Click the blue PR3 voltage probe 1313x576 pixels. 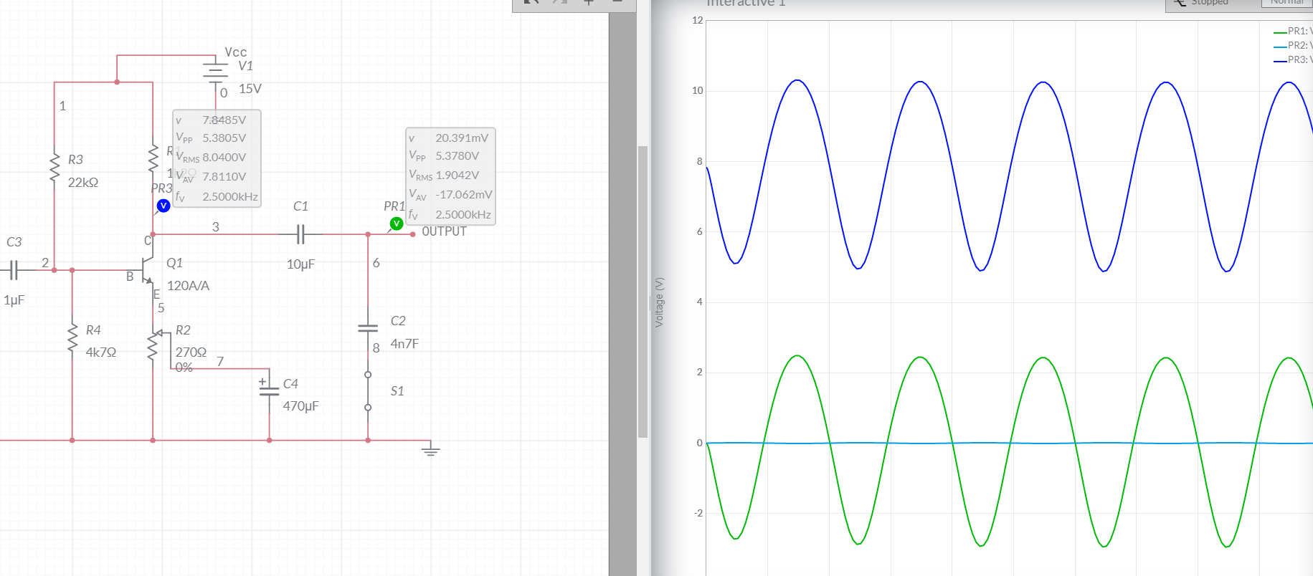(x=163, y=206)
